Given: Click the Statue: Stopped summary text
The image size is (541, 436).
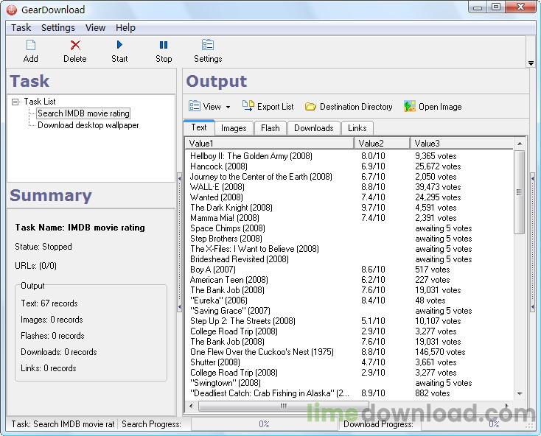Looking at the screenshot, I should pyautogui.click(x=43, y=247).
